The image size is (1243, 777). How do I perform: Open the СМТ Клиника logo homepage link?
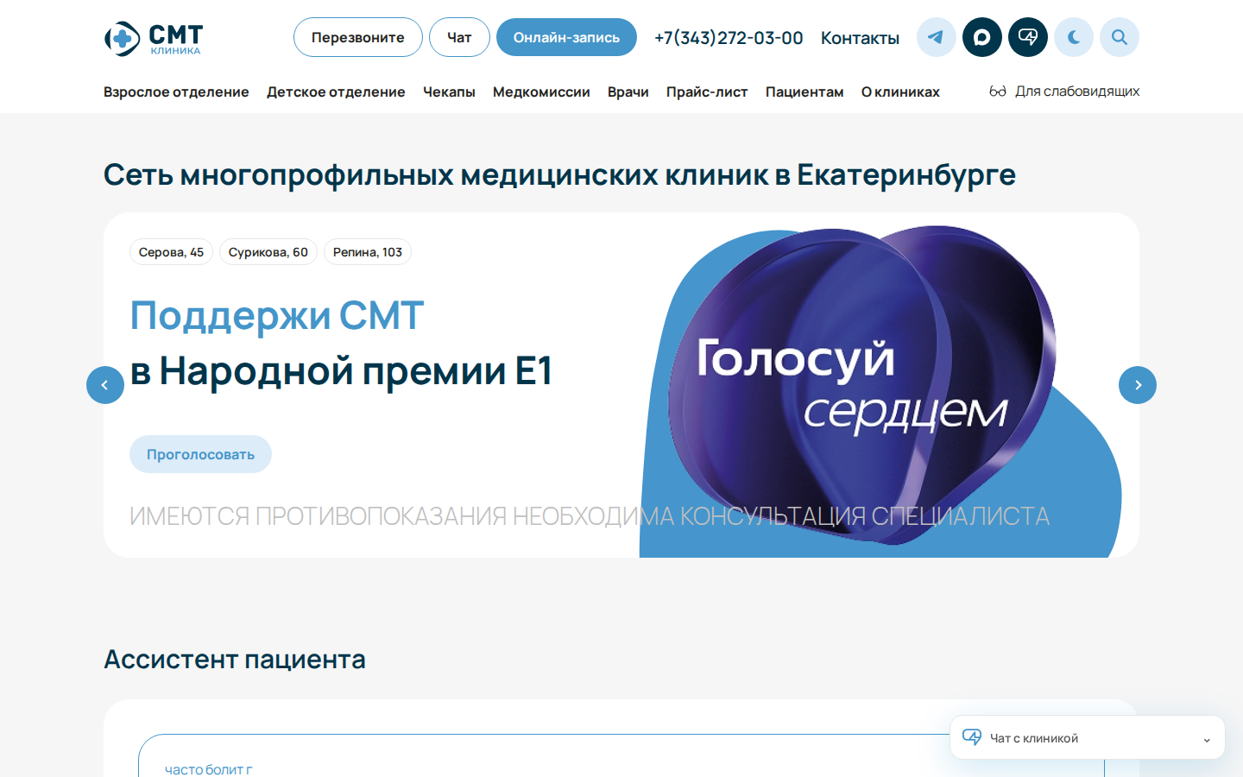[154, 39]
